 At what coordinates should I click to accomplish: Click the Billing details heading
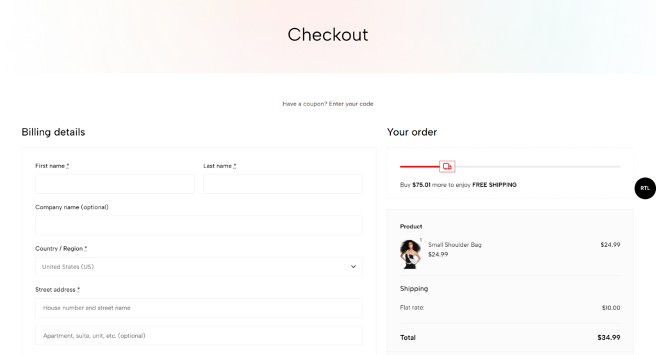(x=53, y=132)
